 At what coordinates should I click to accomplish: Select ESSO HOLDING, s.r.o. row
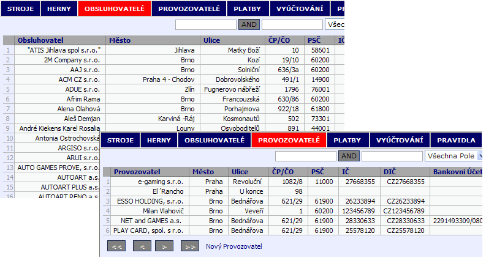[292, 201]
